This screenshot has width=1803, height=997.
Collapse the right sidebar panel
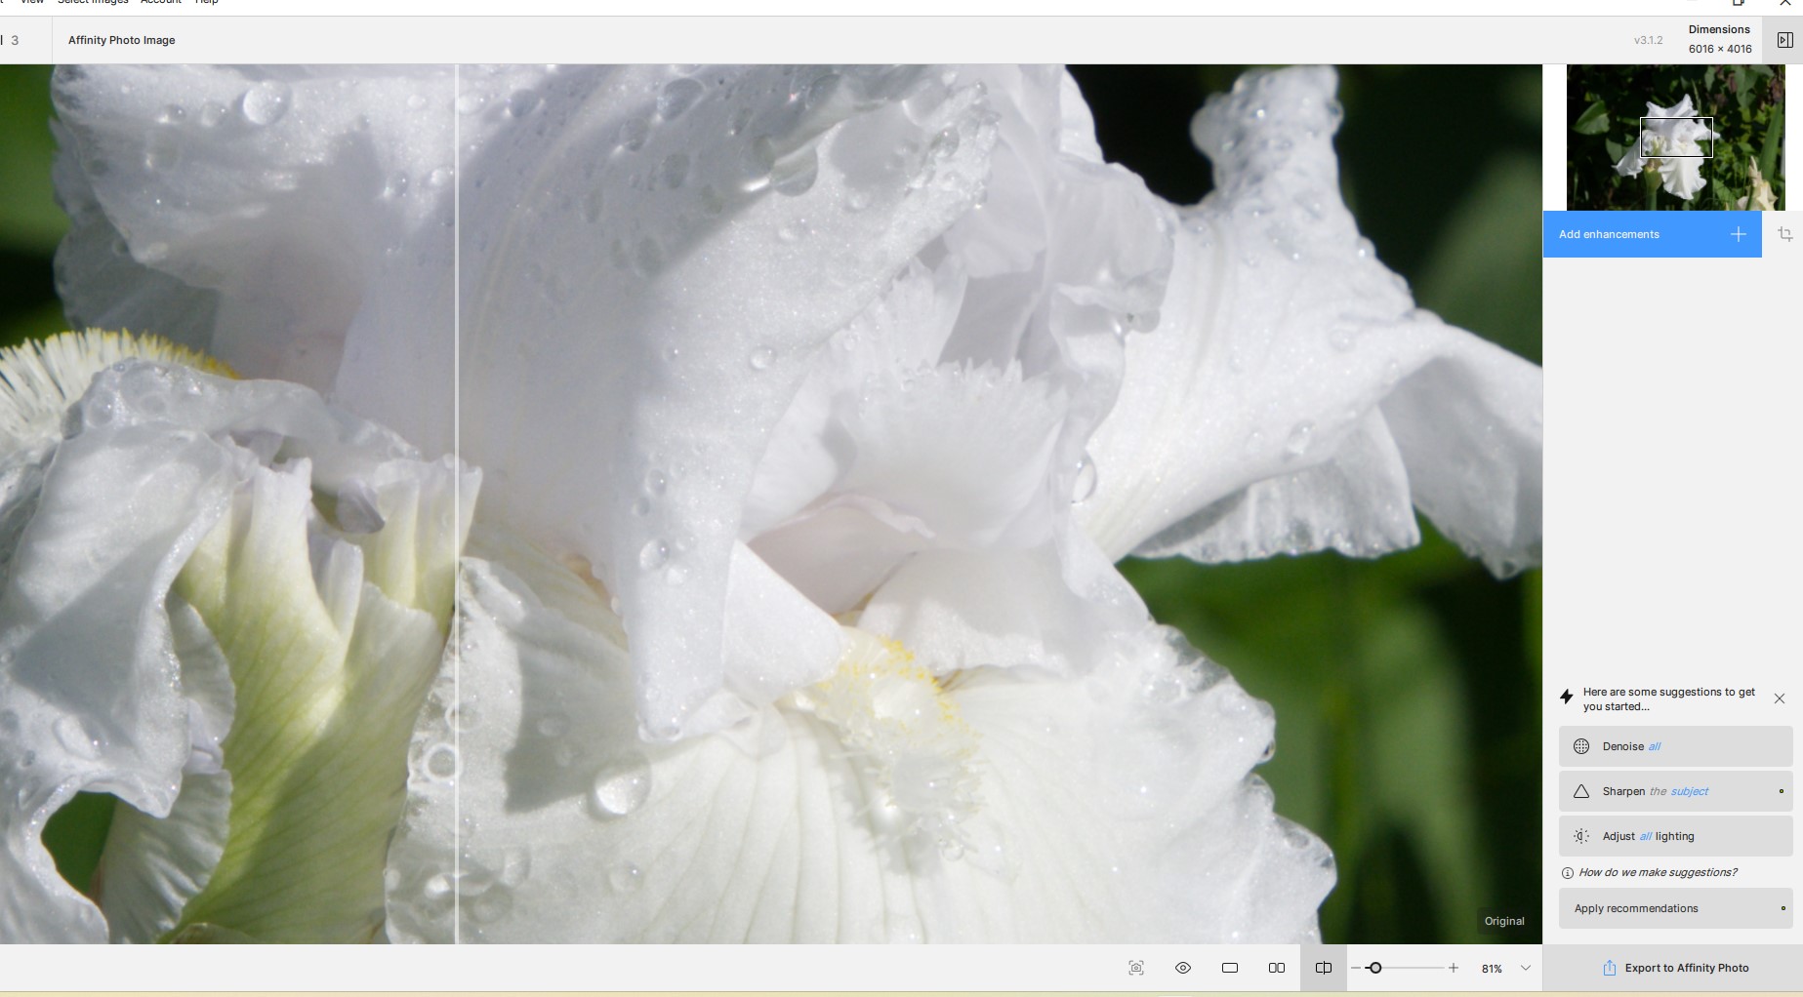tap(1784, 40)
